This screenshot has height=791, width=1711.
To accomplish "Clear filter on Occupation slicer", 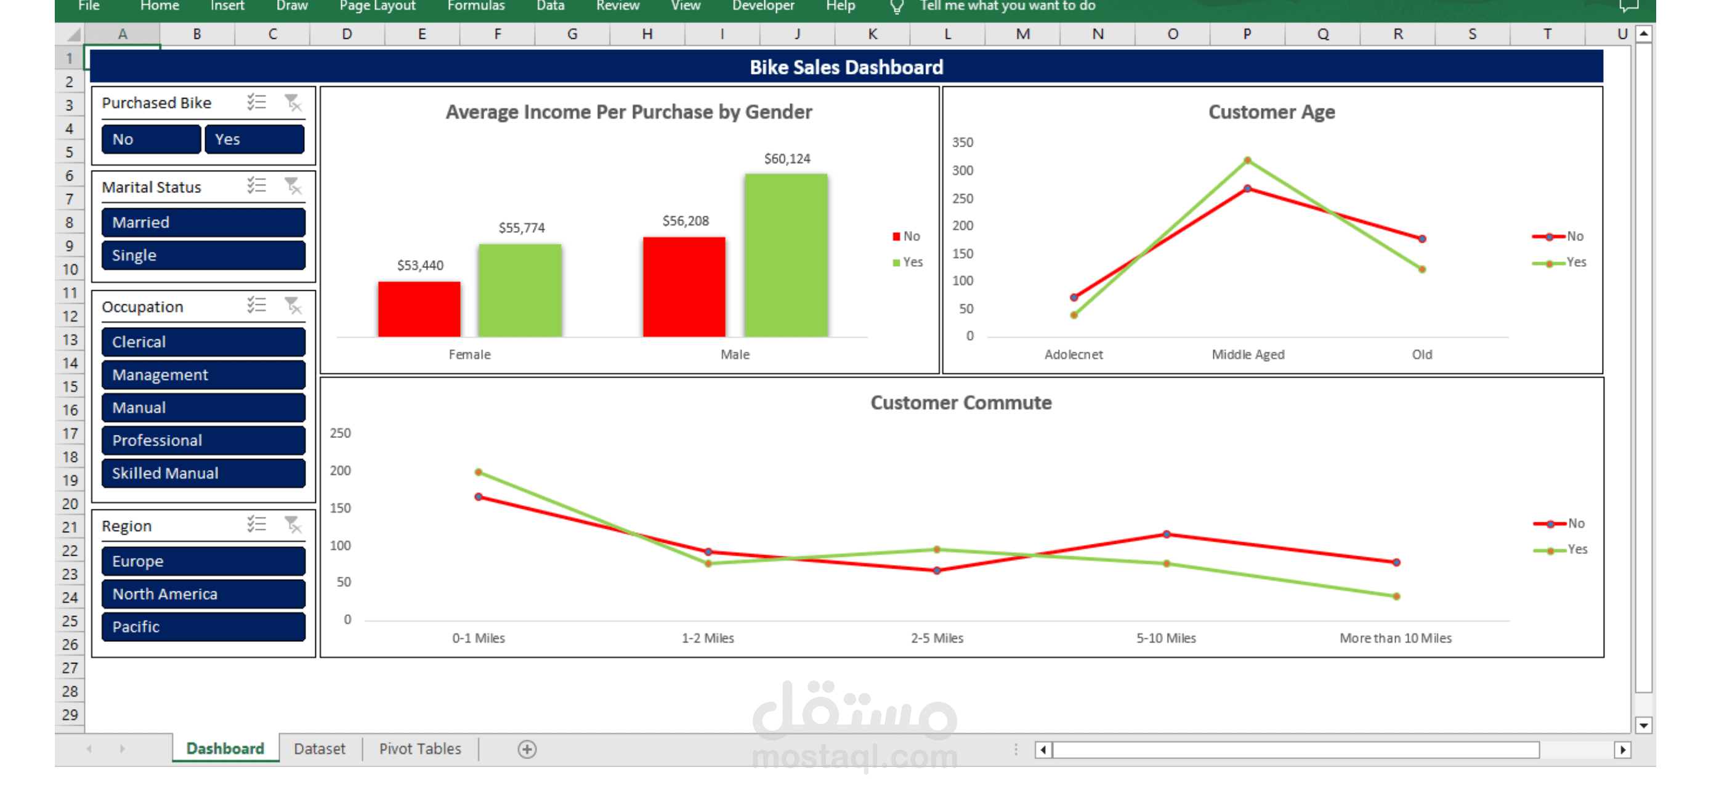I will click(293, 305).
